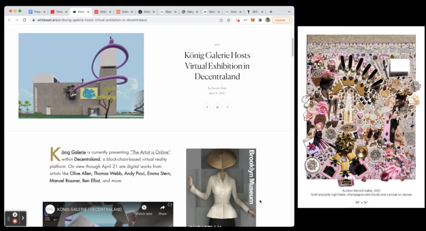Click the video title 'KÖNIG GALERIE | DECENTRALAND'
The image size is (426, 231).
pos(89,209)
